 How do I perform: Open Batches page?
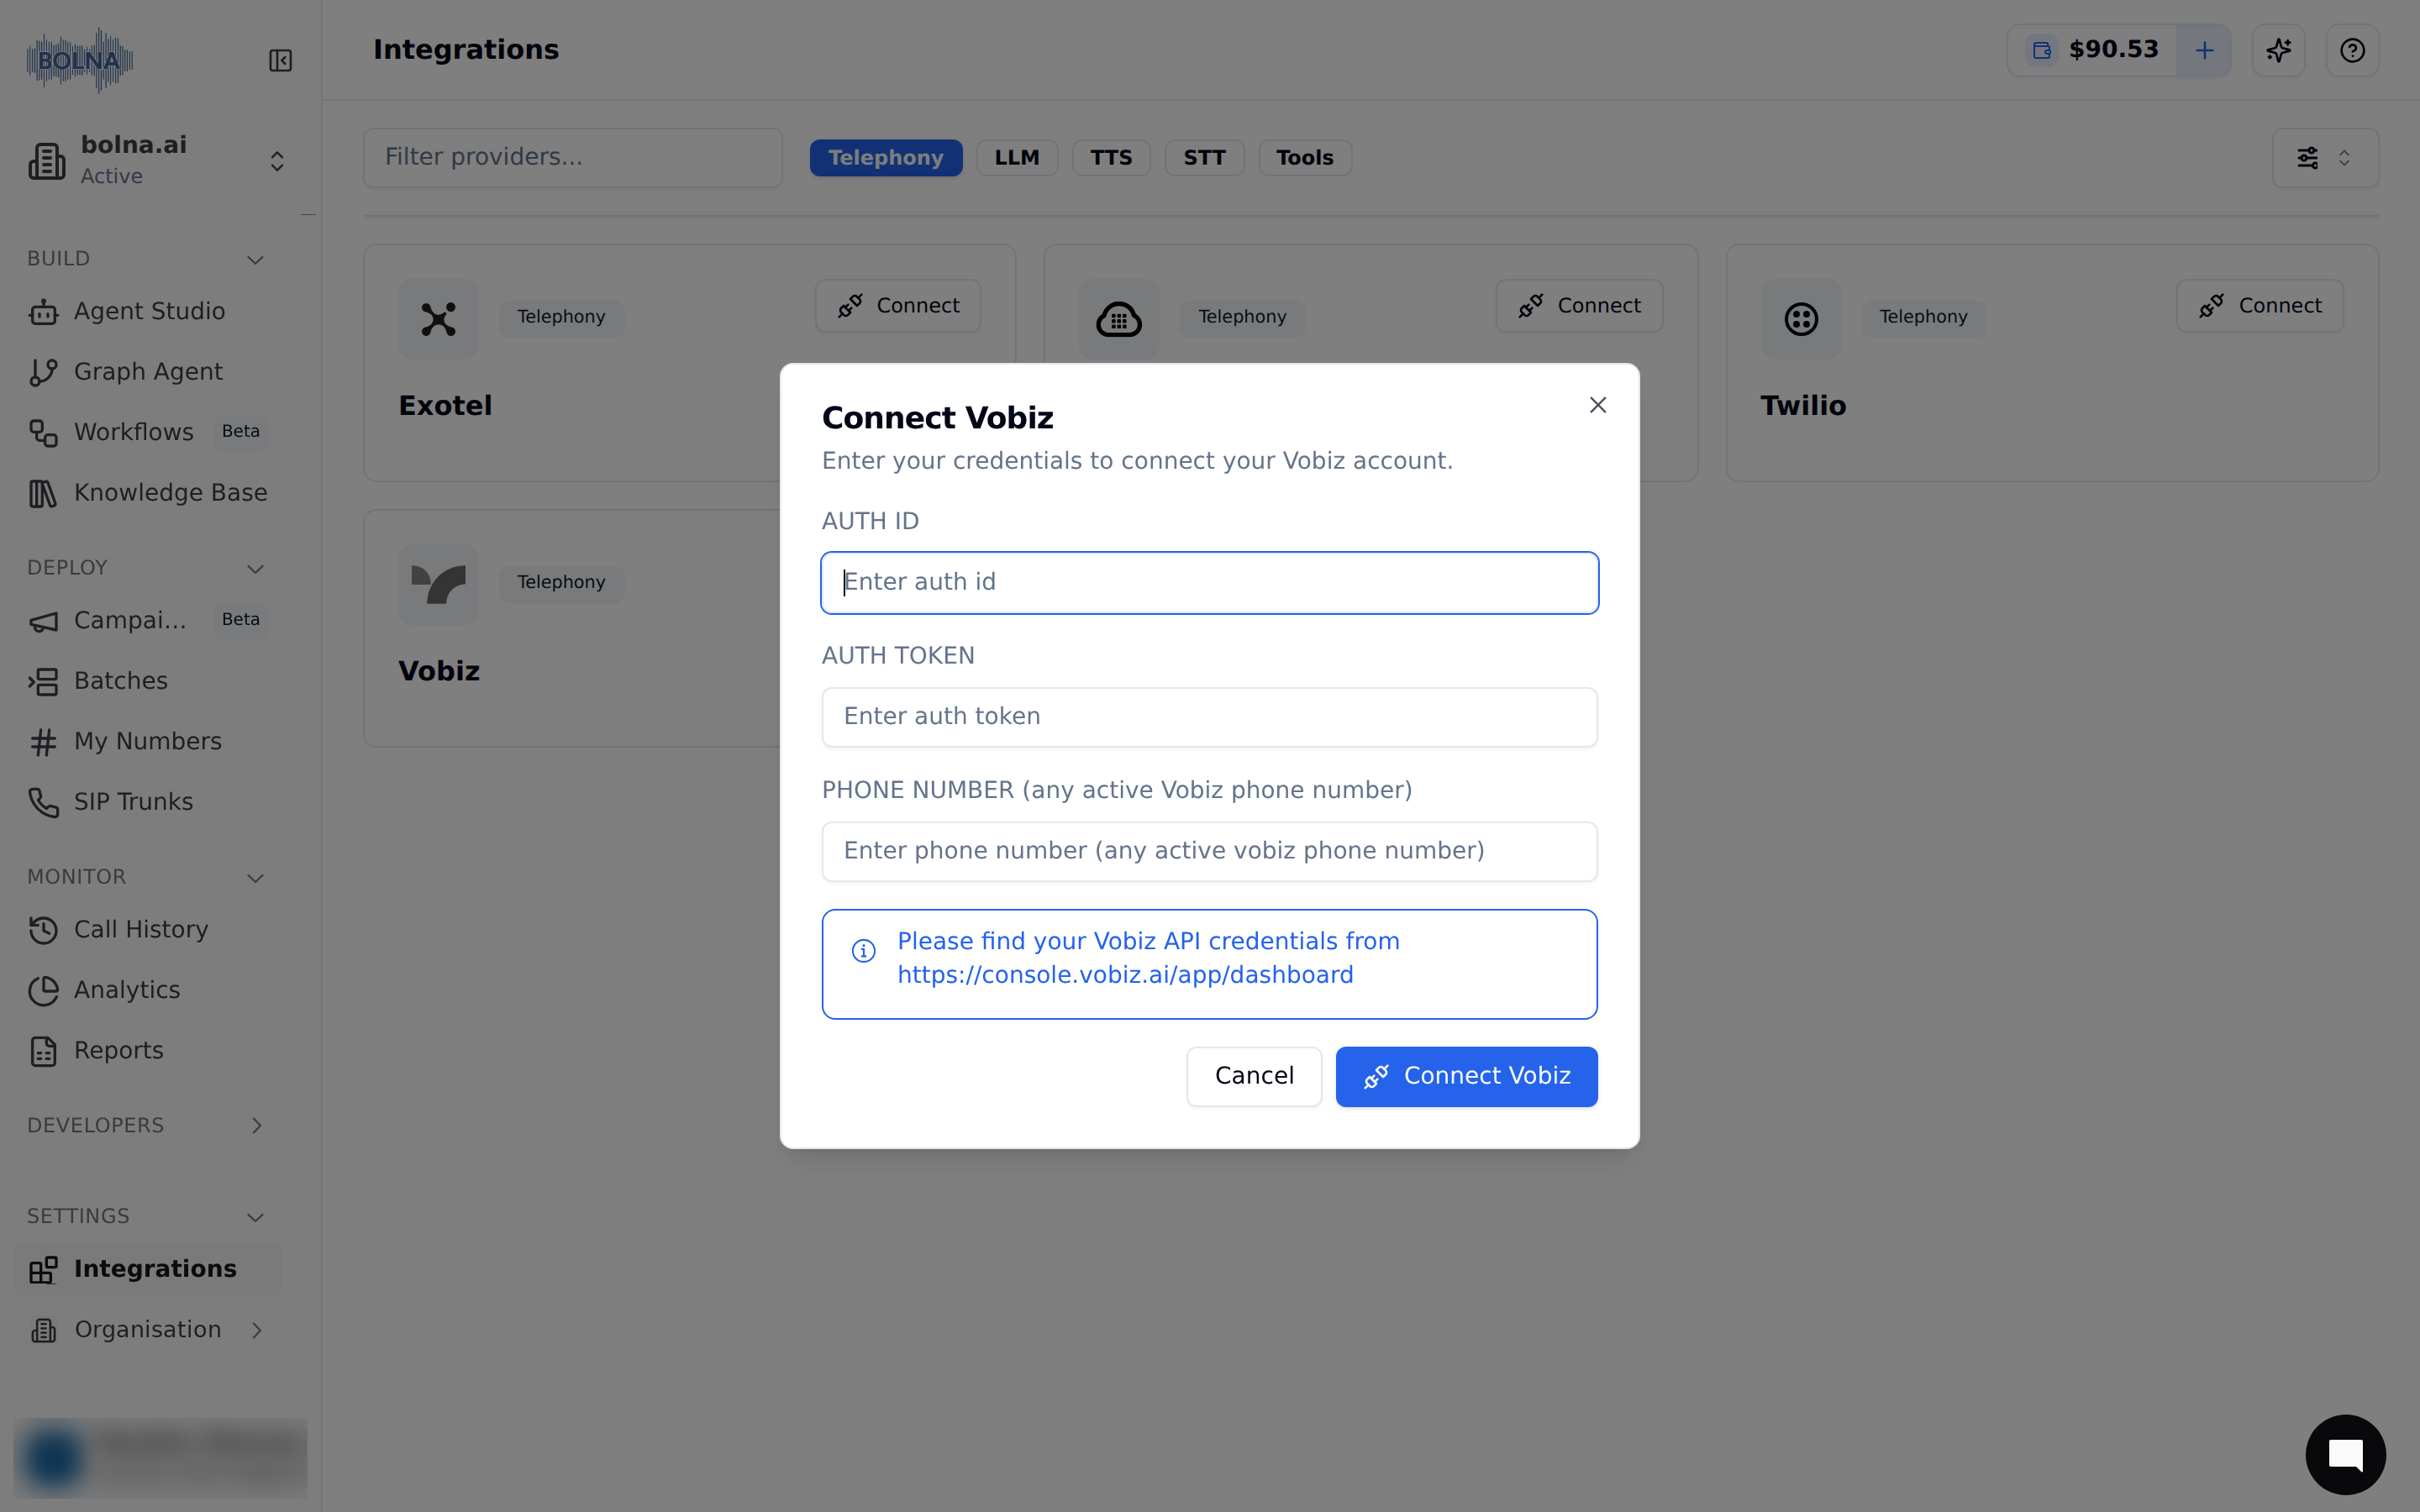pos(148,681)
